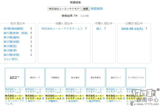Open the モンスターファーム M.. result description

click(x=14, y=100)
